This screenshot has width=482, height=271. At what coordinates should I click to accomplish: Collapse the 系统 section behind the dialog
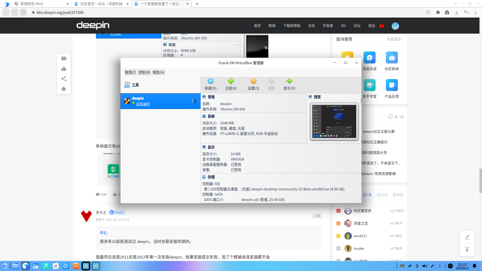pos(237,45)
